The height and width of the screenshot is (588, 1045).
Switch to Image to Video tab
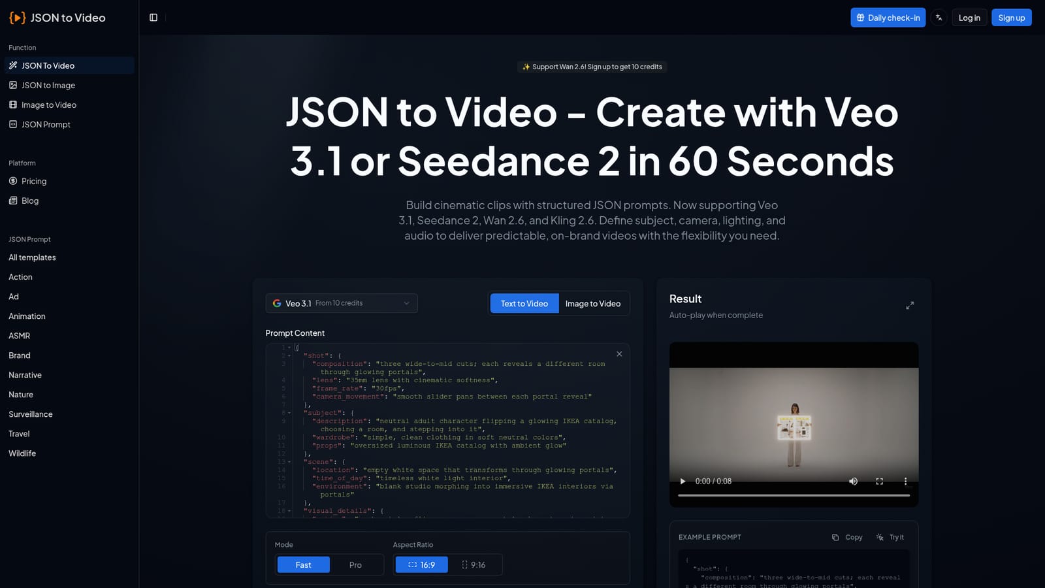(x=593, y=303)
